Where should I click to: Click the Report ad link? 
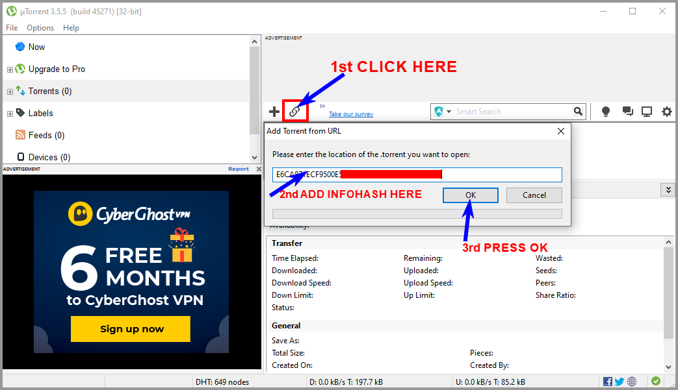pyautogui.click(x=239, y=169)
